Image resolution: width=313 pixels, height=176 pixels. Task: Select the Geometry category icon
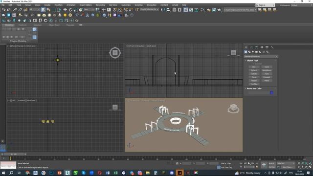[x=246, y=52]
